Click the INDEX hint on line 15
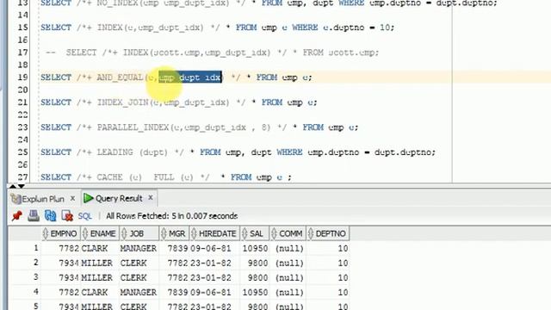The image size is (551, 310). pos(109,28)
